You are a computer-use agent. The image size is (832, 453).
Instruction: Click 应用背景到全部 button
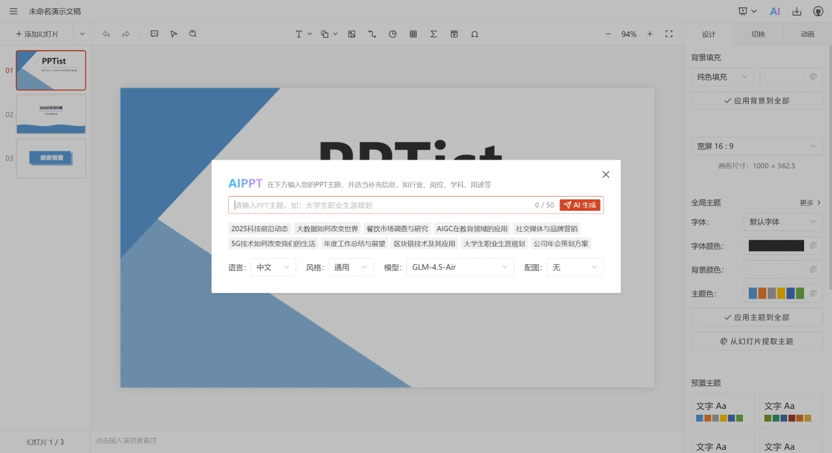click(757, 101)
